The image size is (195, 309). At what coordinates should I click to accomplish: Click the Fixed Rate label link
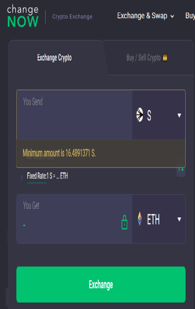(37, 176)
